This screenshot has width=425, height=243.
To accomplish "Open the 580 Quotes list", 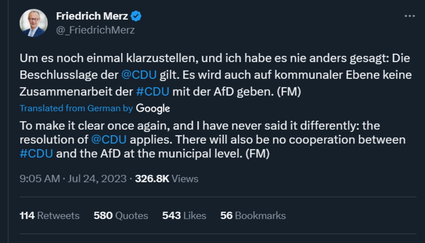I will click(x=121, y=216).
